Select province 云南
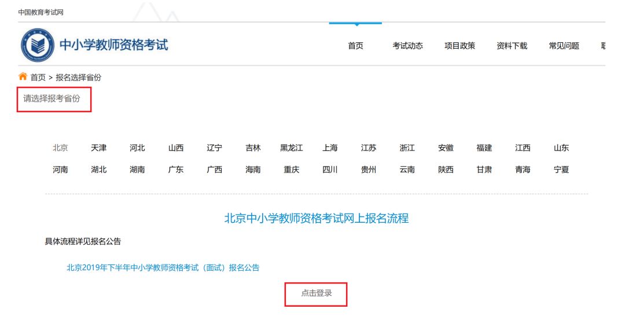The width and height of the screenshot is (625, 320). tap(407, 170)
